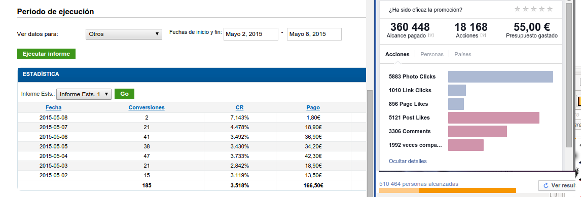The image size is (581, 197).
Task: Click the 1992 veces compartido bar
Action: pos(466,145)
